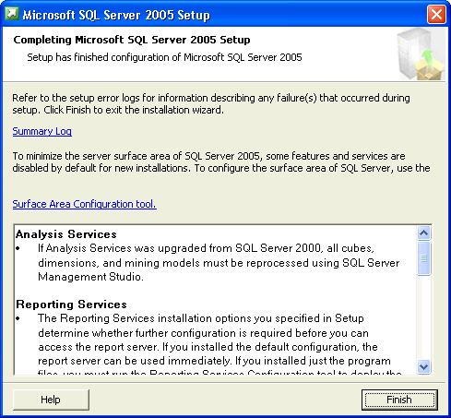Click the notes box scroll up arrow
Image resolution: width=451 pixels, height=418 pixels.
click(424, 233)
